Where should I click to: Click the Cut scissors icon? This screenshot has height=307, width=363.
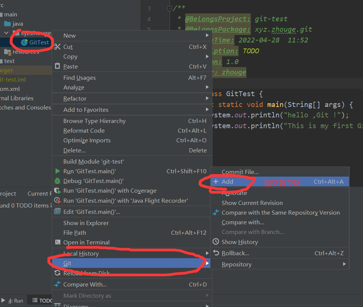(x=57, y=47)
